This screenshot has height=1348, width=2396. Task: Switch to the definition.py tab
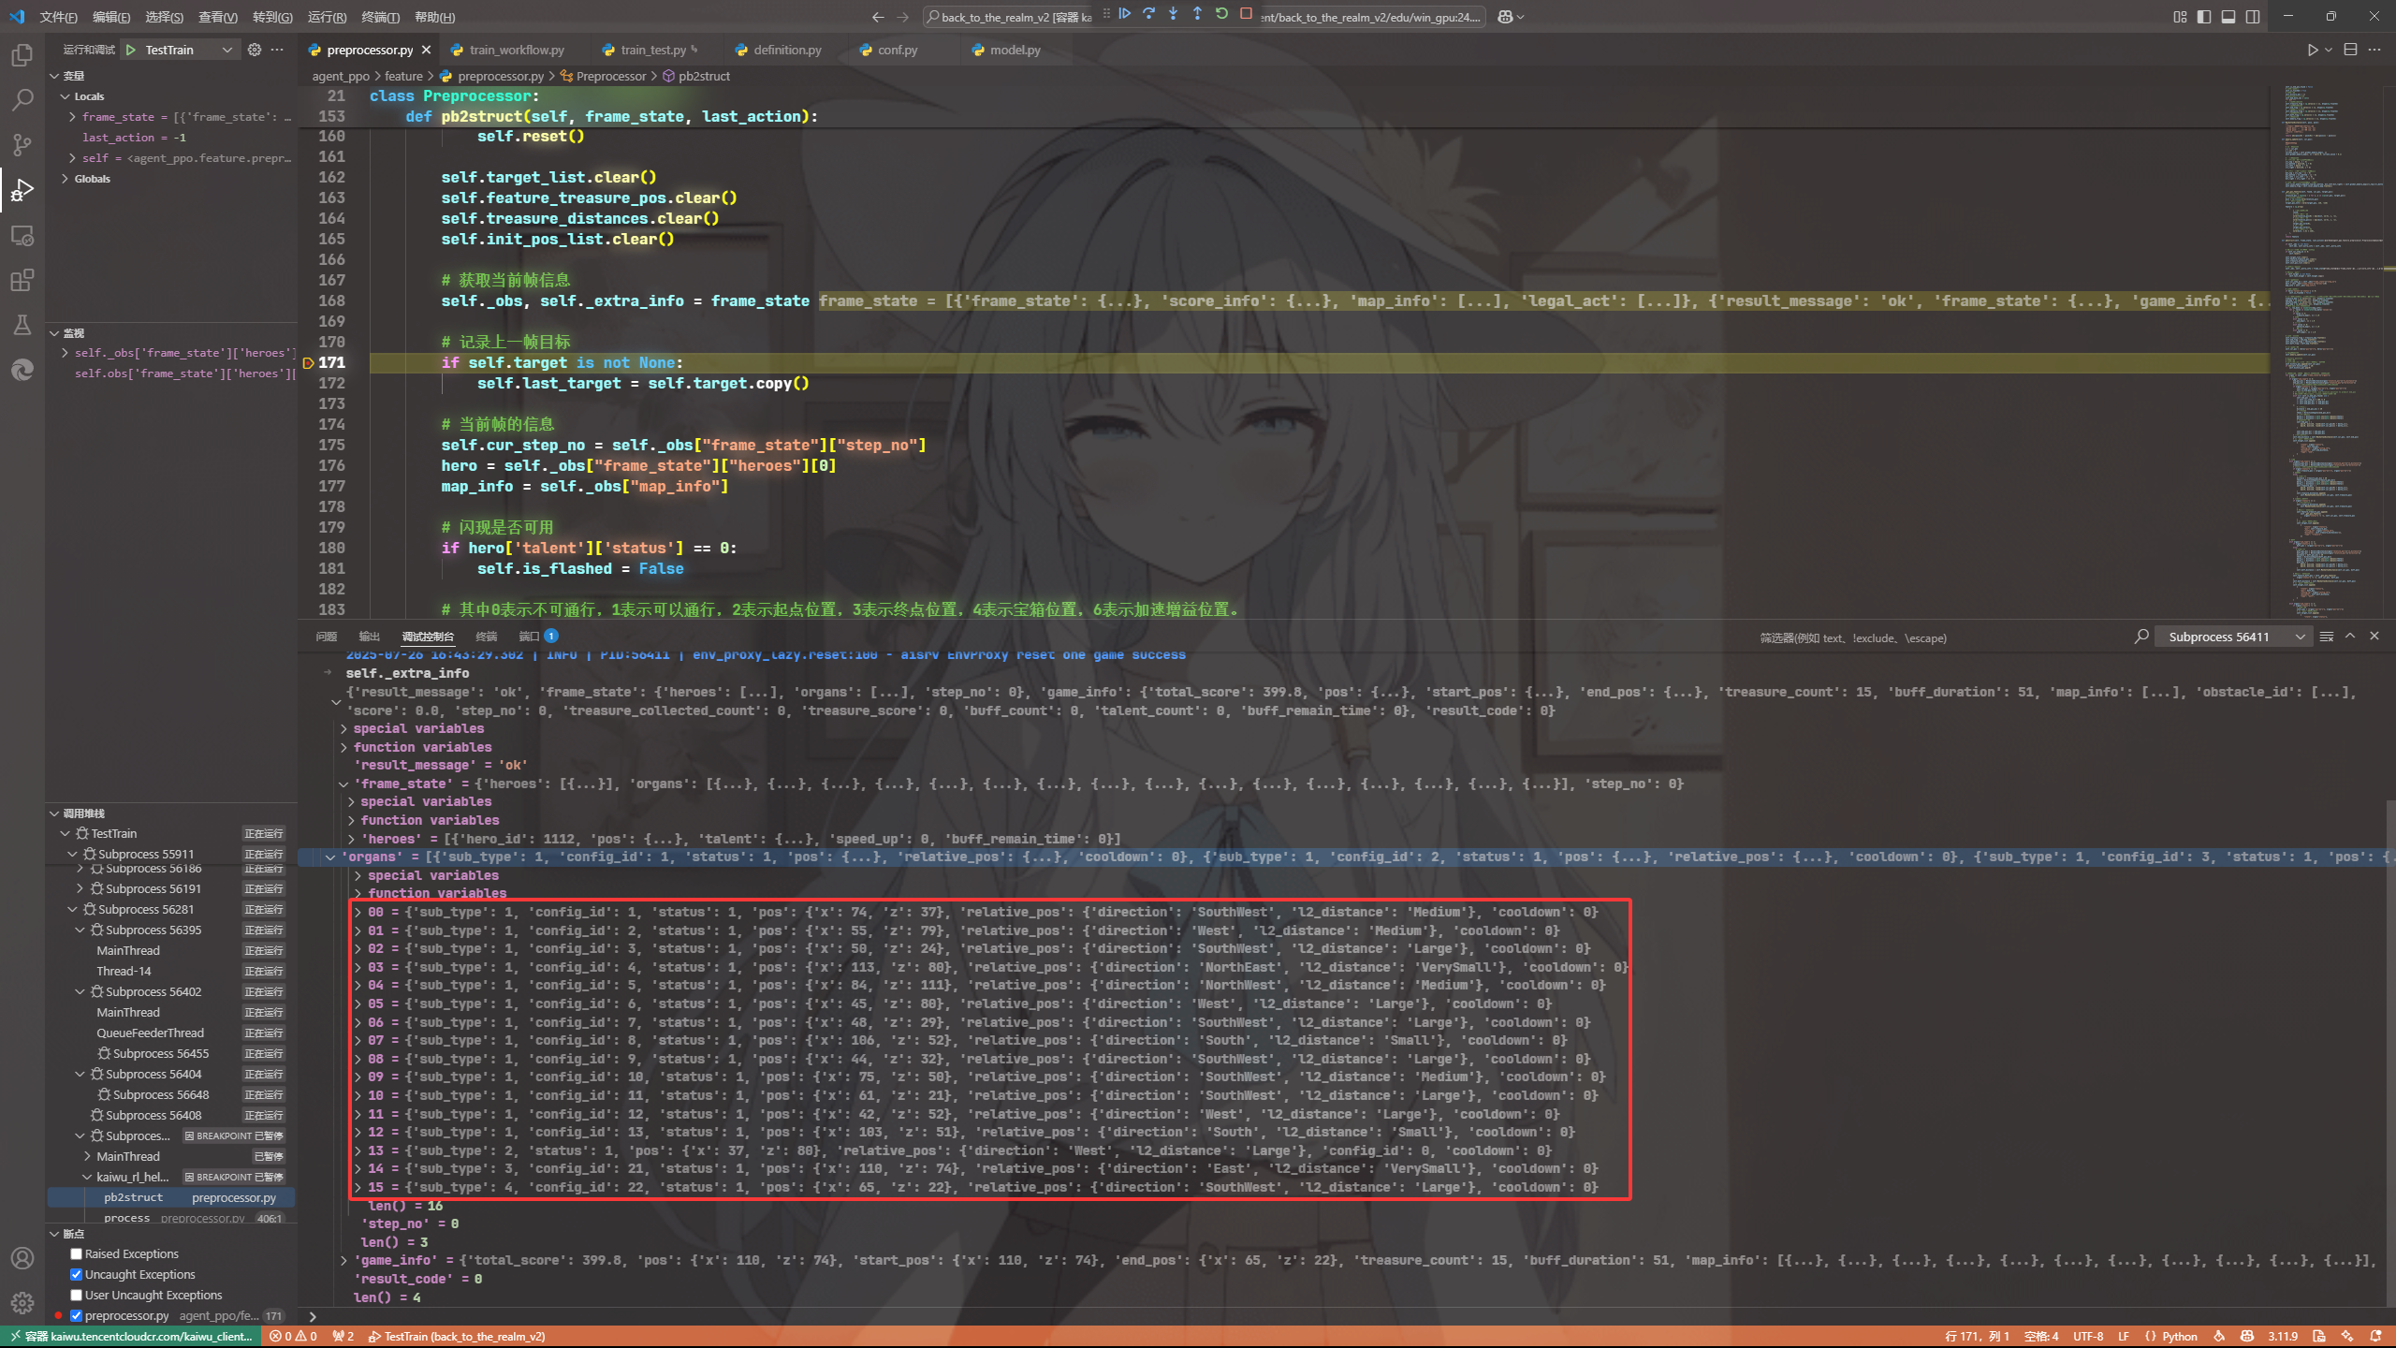[787, 50]
